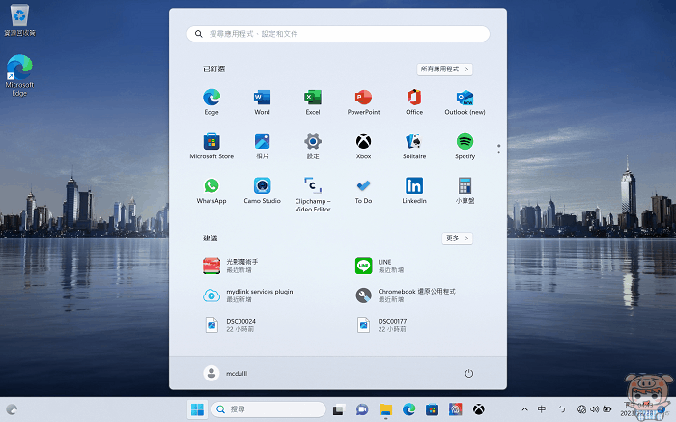The width and height of the screenshot is (676, 422).
Task: Launch Camo Studio
Action: (262, 191)
